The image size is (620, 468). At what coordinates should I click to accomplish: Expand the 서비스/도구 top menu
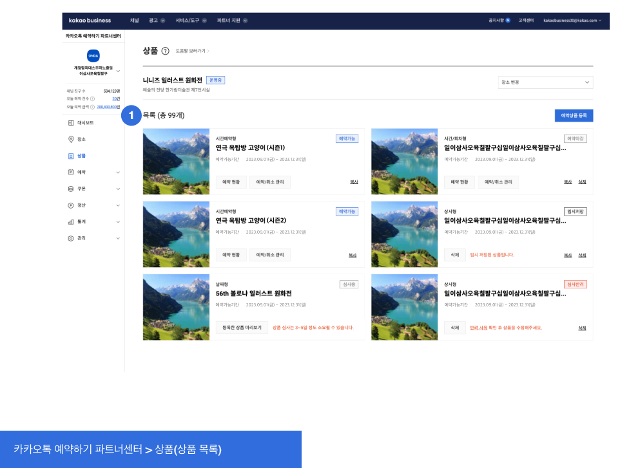pos(191,21)
